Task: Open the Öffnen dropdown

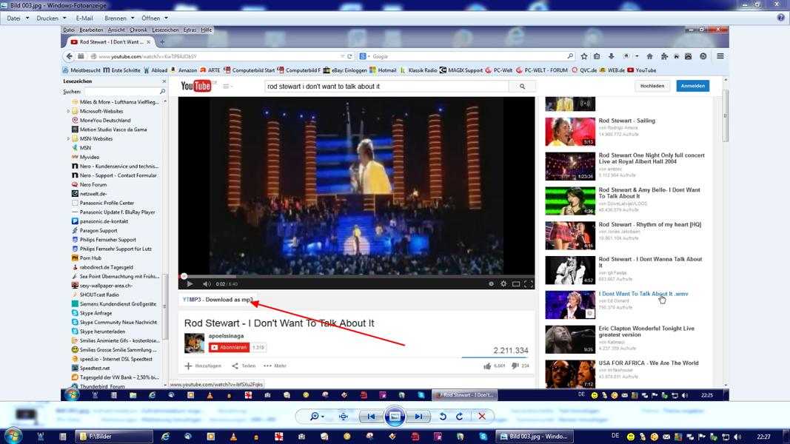Action: (x=154, y=18)
